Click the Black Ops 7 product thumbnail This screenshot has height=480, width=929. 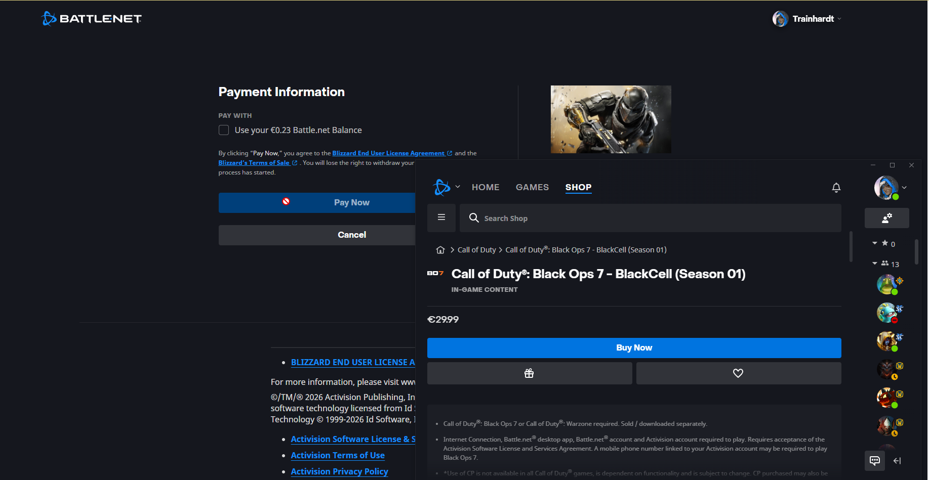tap(611, 119)
